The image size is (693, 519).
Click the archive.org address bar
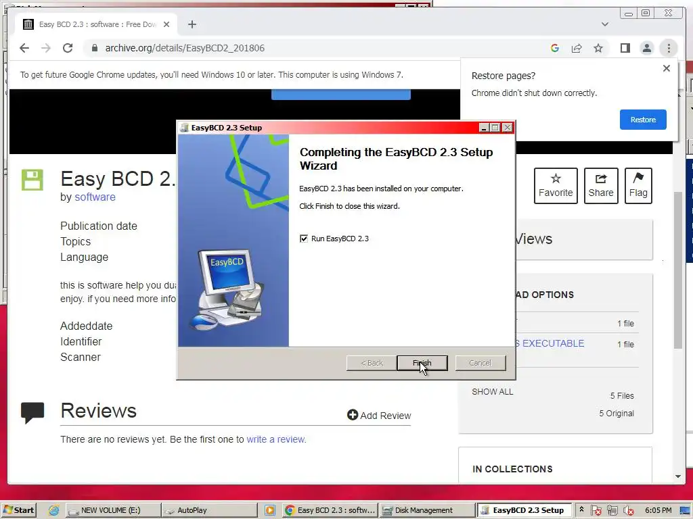coord(309,48)
